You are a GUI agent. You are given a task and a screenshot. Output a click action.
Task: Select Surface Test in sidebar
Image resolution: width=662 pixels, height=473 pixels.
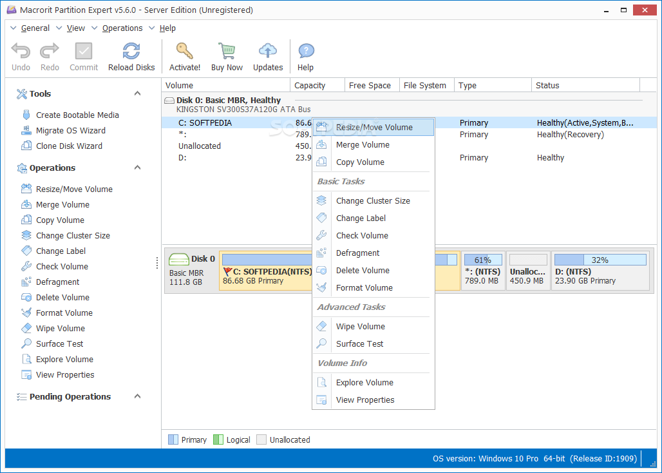pyautogui.click(x=52, y=343)
